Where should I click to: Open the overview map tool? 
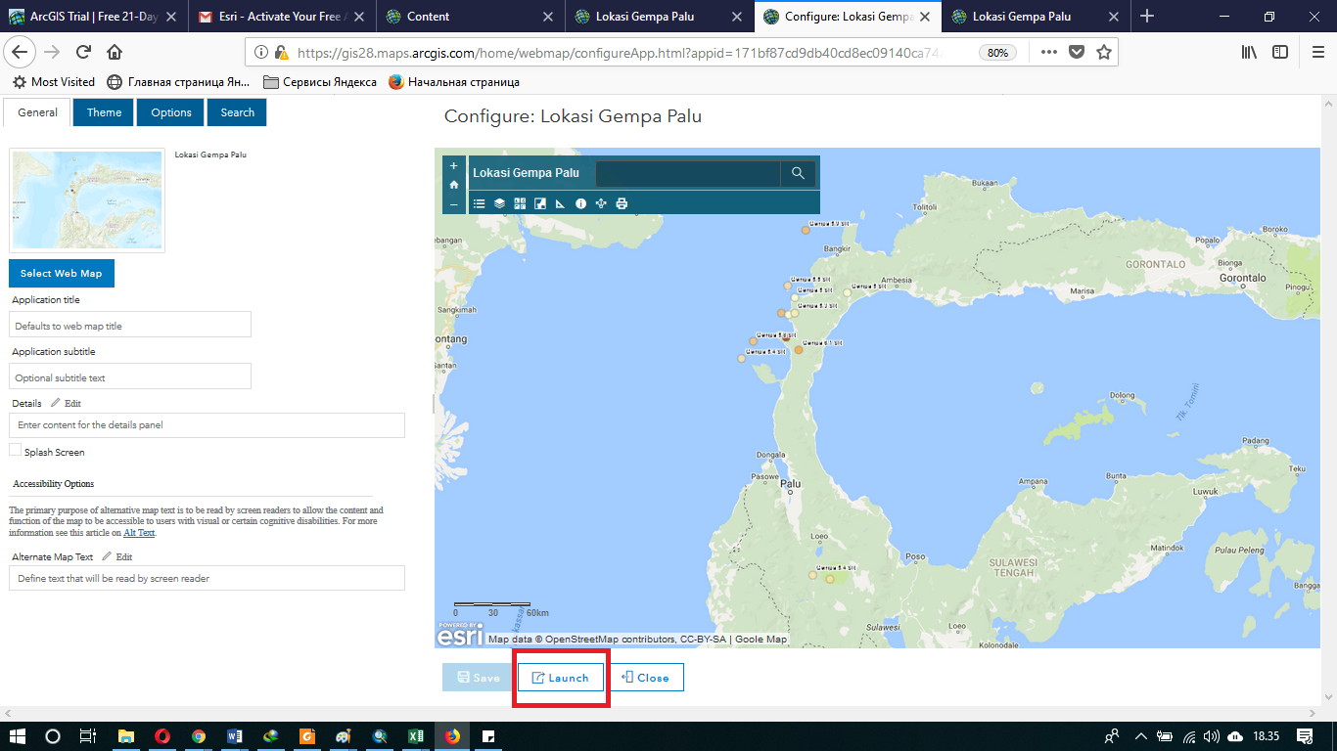pyautogui.click(x=539, y=203)
